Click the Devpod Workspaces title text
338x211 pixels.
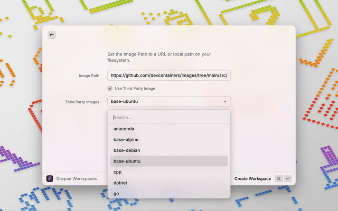(x=77, y=179)
